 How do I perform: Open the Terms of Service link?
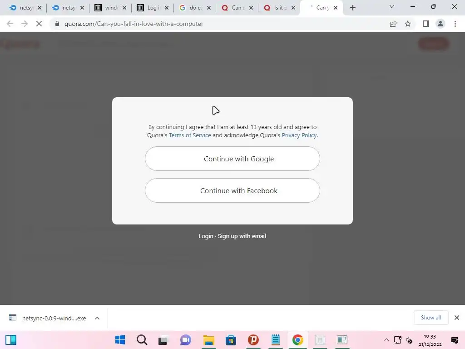point(190,135)
